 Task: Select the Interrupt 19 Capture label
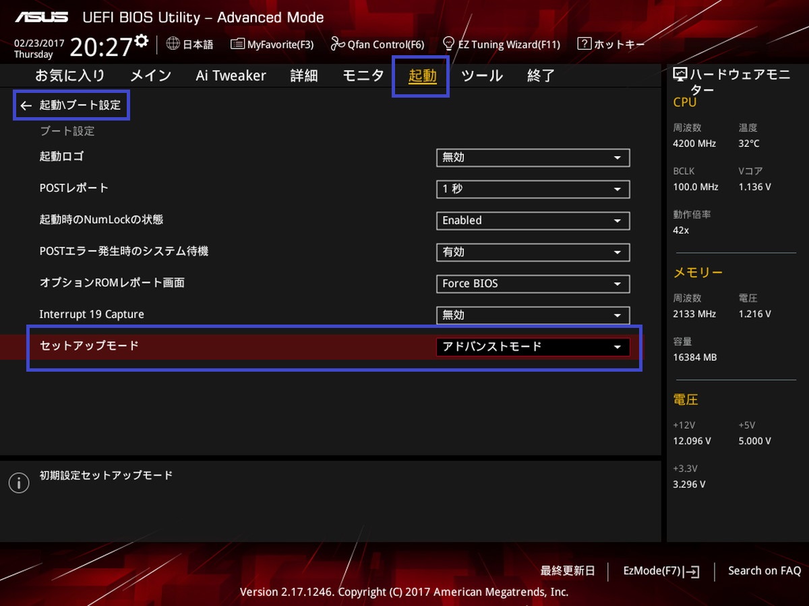92,314
